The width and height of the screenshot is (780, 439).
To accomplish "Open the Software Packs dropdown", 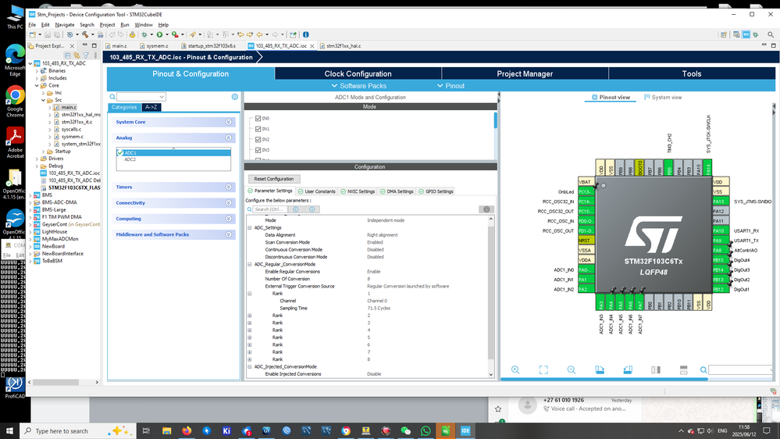I will coord(359,86).
